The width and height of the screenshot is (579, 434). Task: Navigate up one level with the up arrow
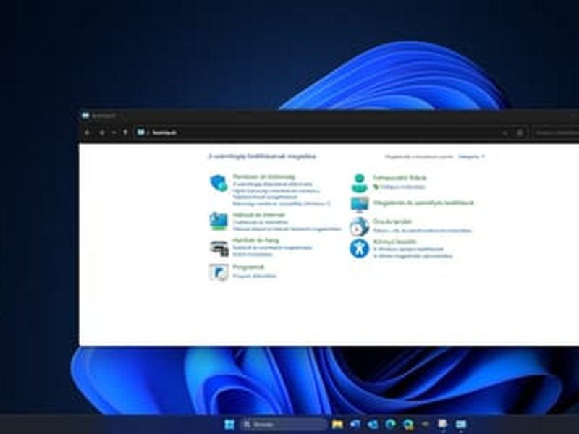tap(125, 132)
